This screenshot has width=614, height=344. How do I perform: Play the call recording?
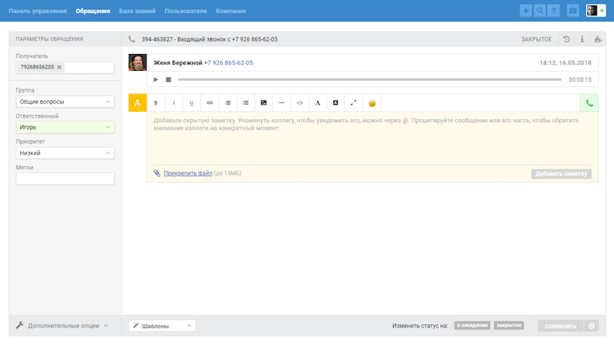tap(155, 79)
